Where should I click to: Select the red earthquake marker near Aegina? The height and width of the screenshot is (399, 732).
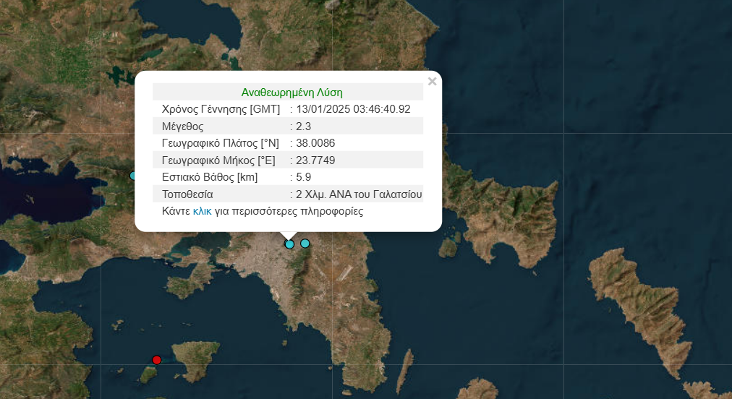[x=157, y=360]
